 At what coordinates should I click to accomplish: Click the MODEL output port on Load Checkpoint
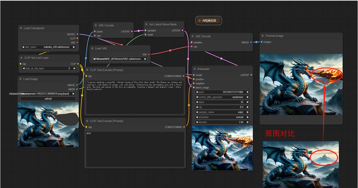[x=77, y=34]
